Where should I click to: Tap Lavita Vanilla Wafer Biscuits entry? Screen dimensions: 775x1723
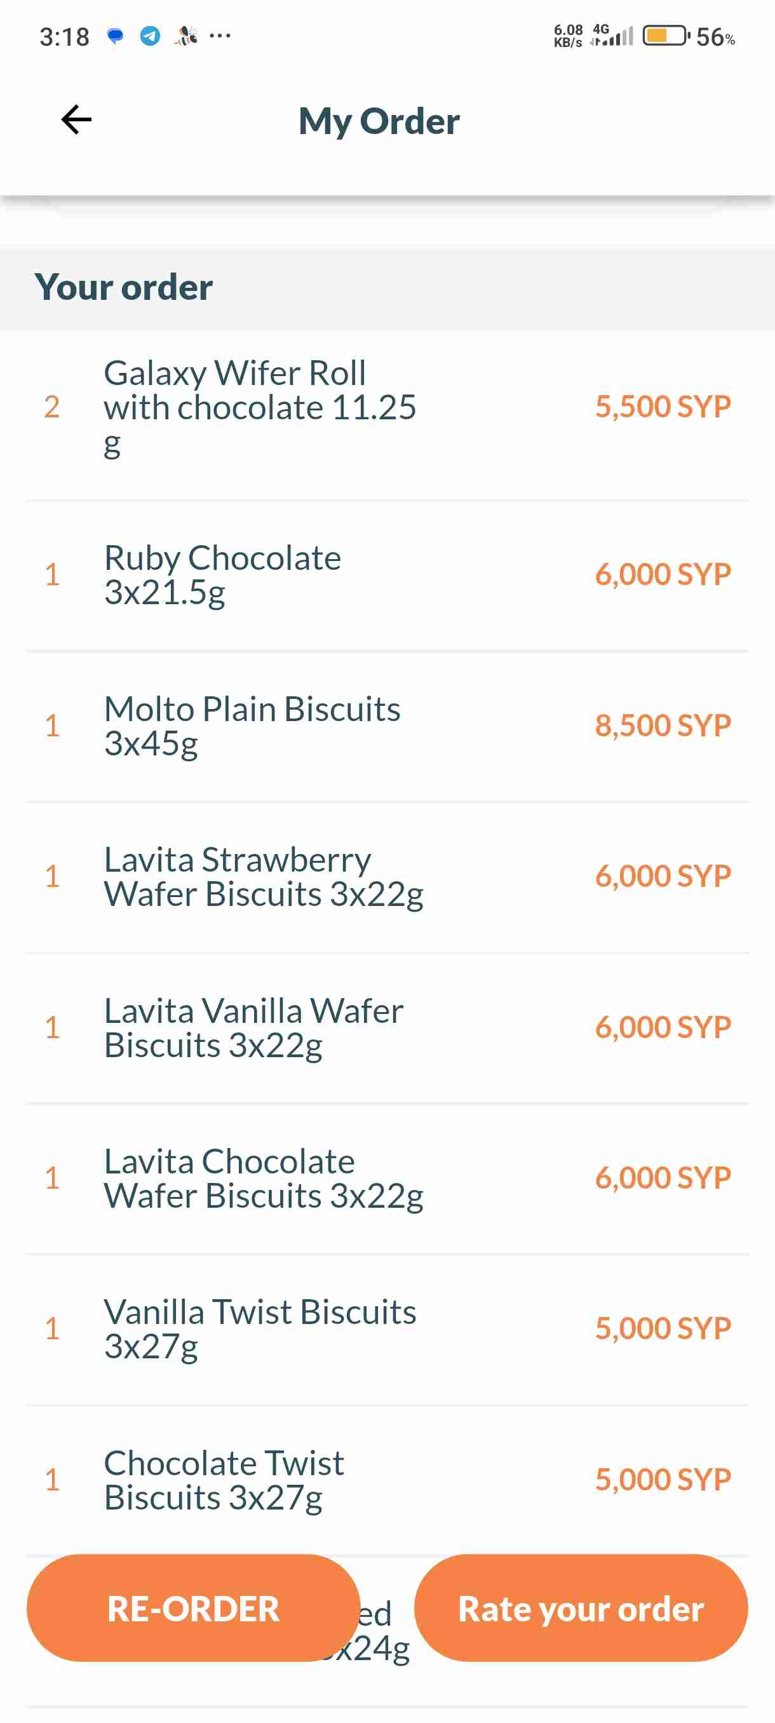click(253, 1027)
